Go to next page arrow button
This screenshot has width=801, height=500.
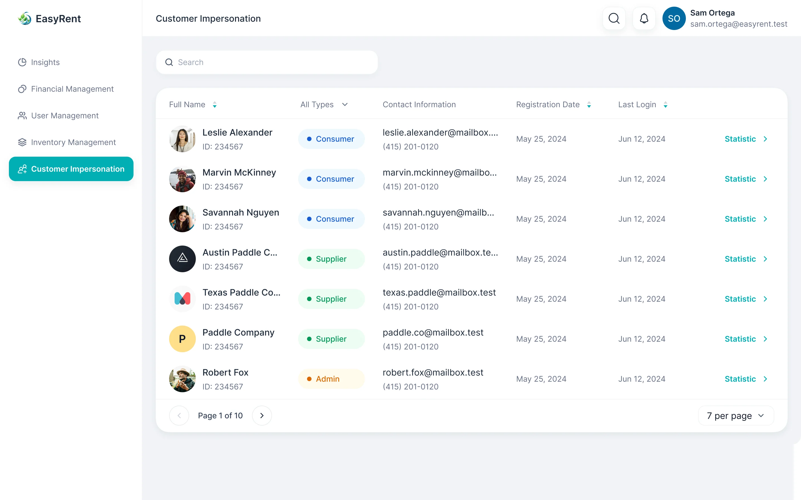tap(262, 416)
